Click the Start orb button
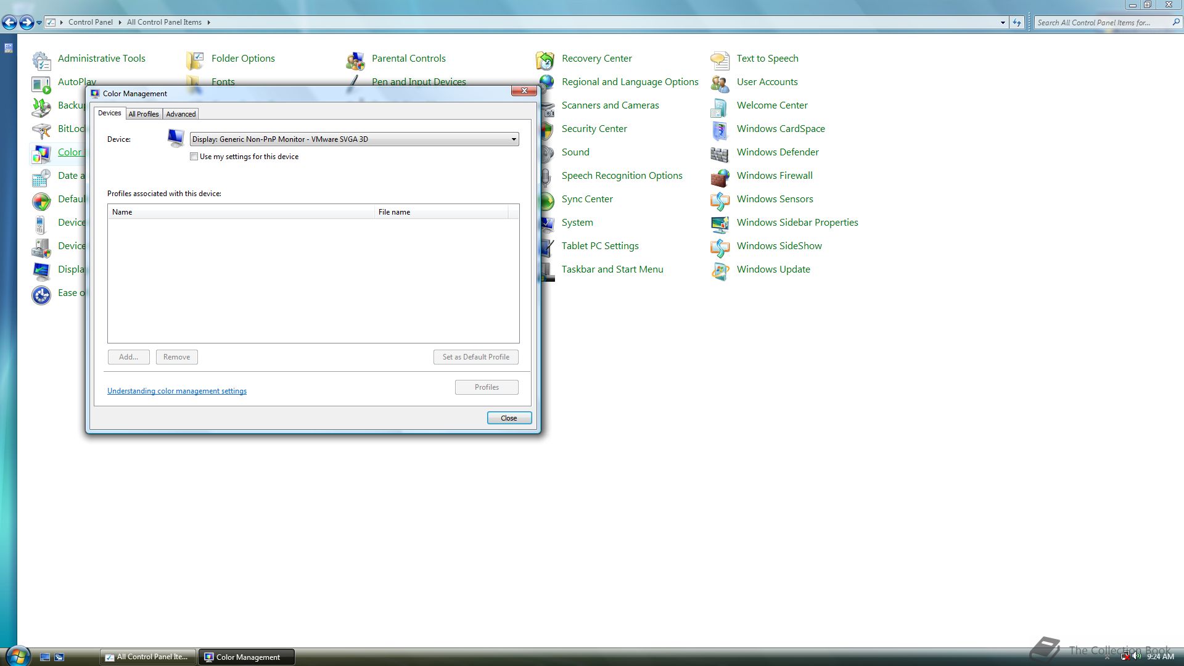 [17, 656]
